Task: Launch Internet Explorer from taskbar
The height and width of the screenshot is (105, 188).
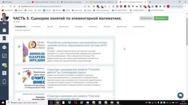Action: (x=82, y=102)
